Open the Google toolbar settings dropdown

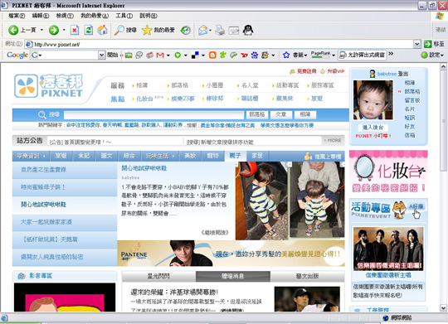coord(433,55)
